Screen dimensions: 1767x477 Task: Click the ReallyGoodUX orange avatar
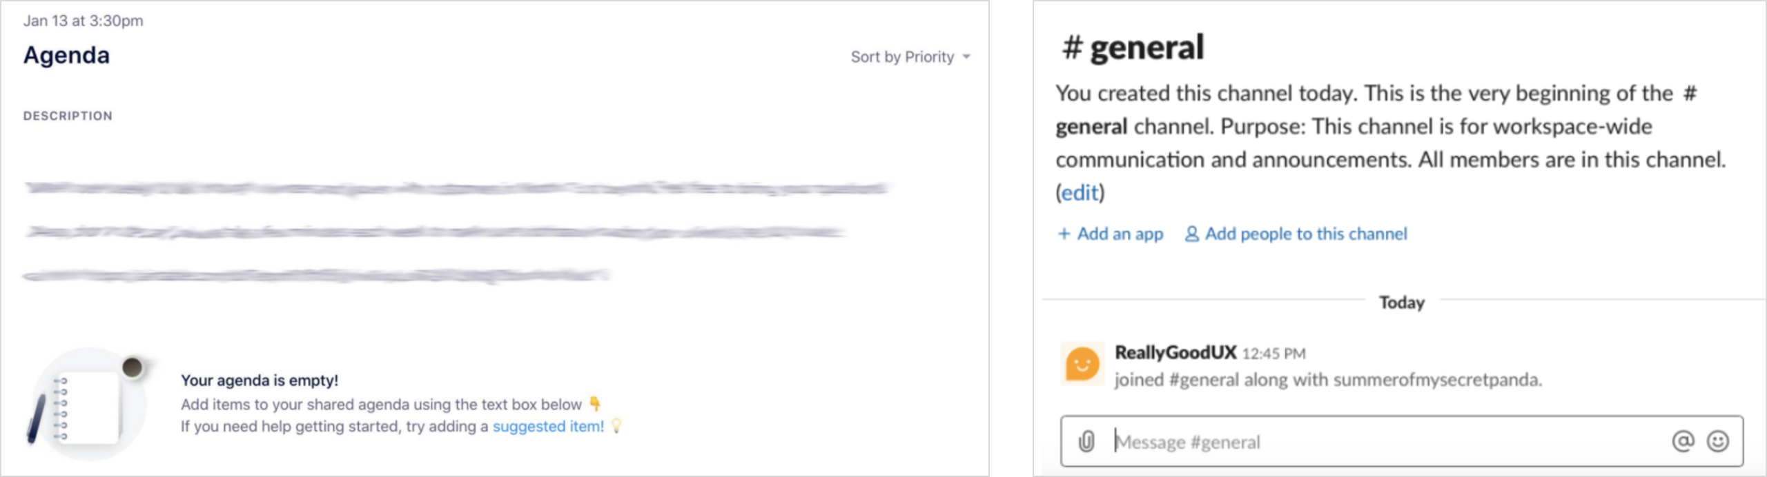1082,363
